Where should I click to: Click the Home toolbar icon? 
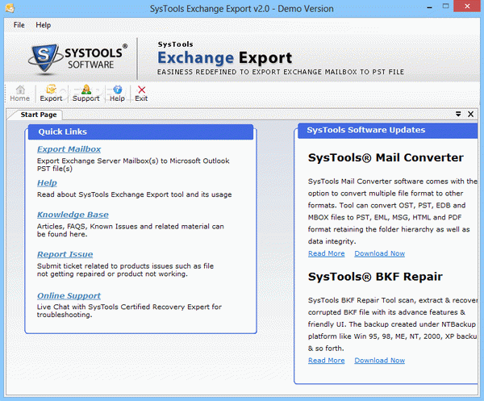(x=20, y=94)
